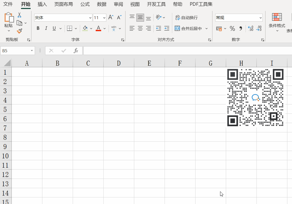Increase font size with larger A
Screen dimensions: 292x204
pos(111,18)
